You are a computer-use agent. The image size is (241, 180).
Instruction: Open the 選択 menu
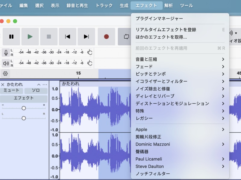pyautogui.click(x=39, y=5)
